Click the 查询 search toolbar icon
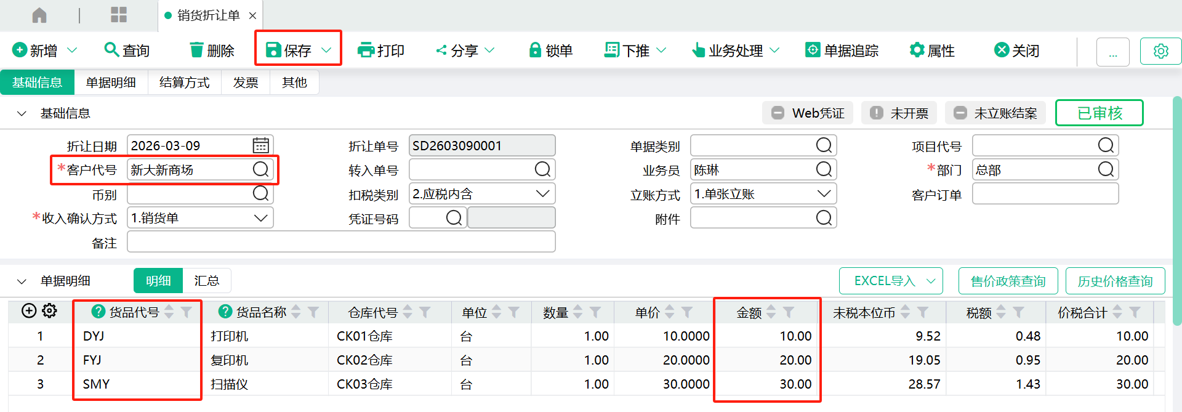The width and height of the screenshot is (1182, 412). [x=111, y=50]
